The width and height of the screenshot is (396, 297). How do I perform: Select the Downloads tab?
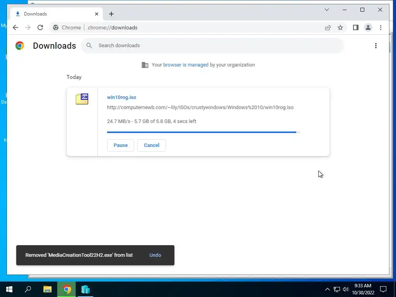[x=56, y=14]
